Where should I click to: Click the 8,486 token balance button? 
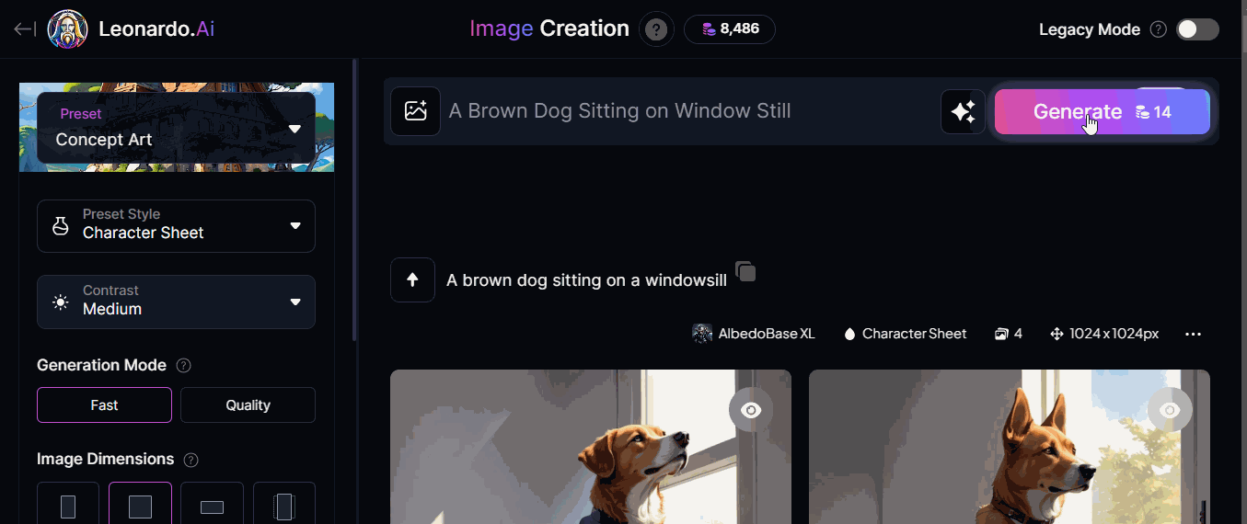(x=730, y=29)
